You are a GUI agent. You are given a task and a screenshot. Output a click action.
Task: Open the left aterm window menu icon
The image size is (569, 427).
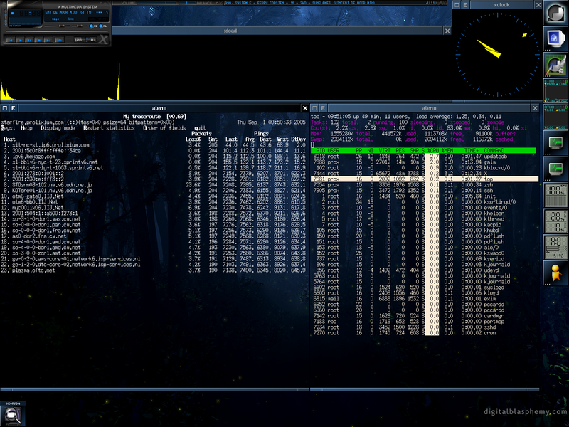point(5,108)
